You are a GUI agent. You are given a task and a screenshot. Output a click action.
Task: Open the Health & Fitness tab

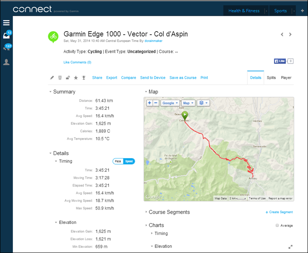244,11
